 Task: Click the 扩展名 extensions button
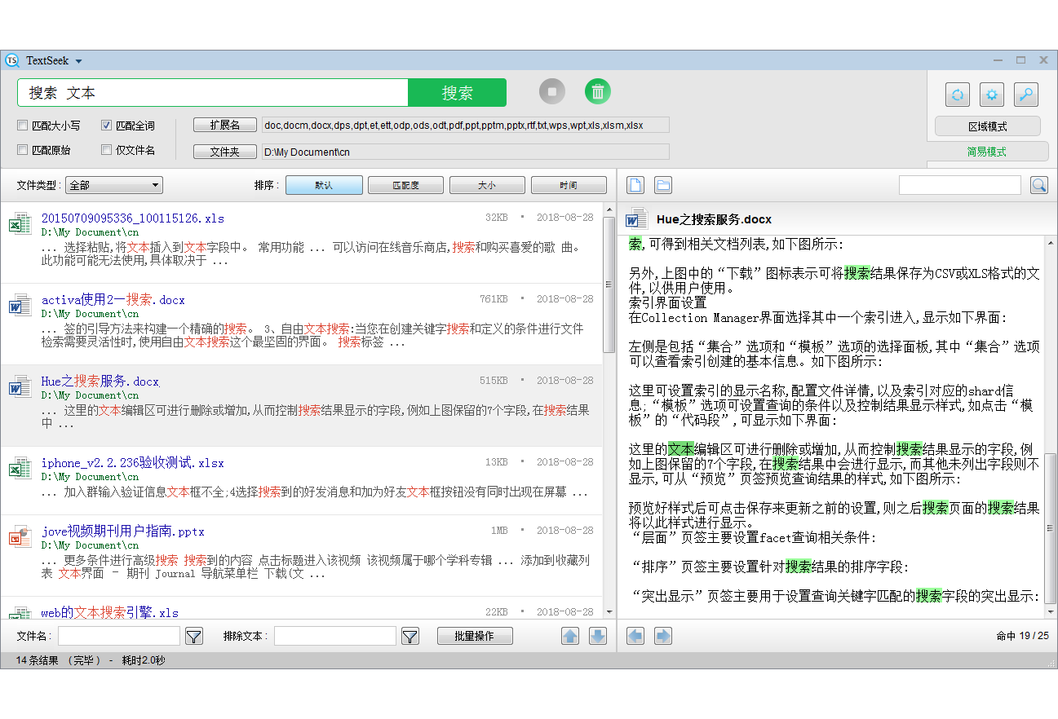tap(224, 125)
